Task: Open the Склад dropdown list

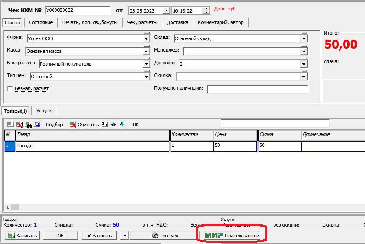Action: [x=304, y=39]
